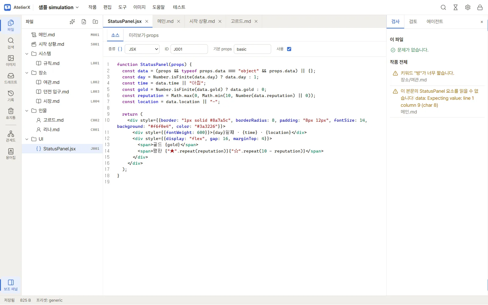Toggle the 보조 패널 side panel
This screenshot has width=488, height=305.
[11, 285]
